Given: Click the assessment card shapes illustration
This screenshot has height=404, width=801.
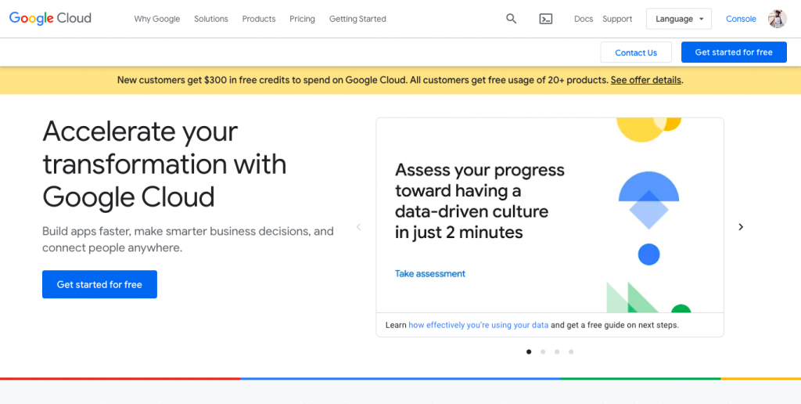Looking at the screenshot, I should coord(648,215).
